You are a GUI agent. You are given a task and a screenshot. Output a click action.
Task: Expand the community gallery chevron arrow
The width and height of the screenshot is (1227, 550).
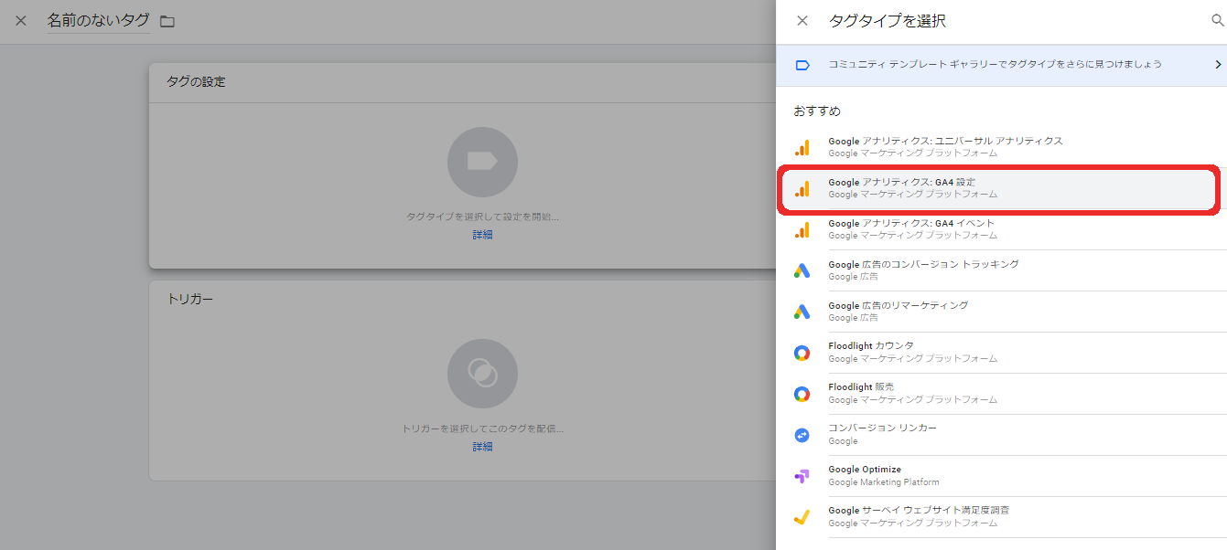1218,65
